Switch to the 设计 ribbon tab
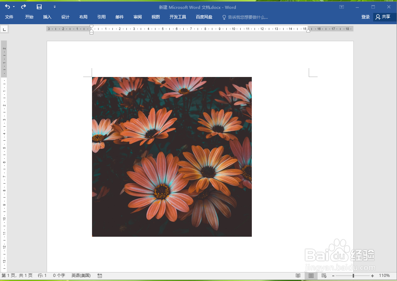Viewport: 397px width, 281px height. (x=65, y=17)
